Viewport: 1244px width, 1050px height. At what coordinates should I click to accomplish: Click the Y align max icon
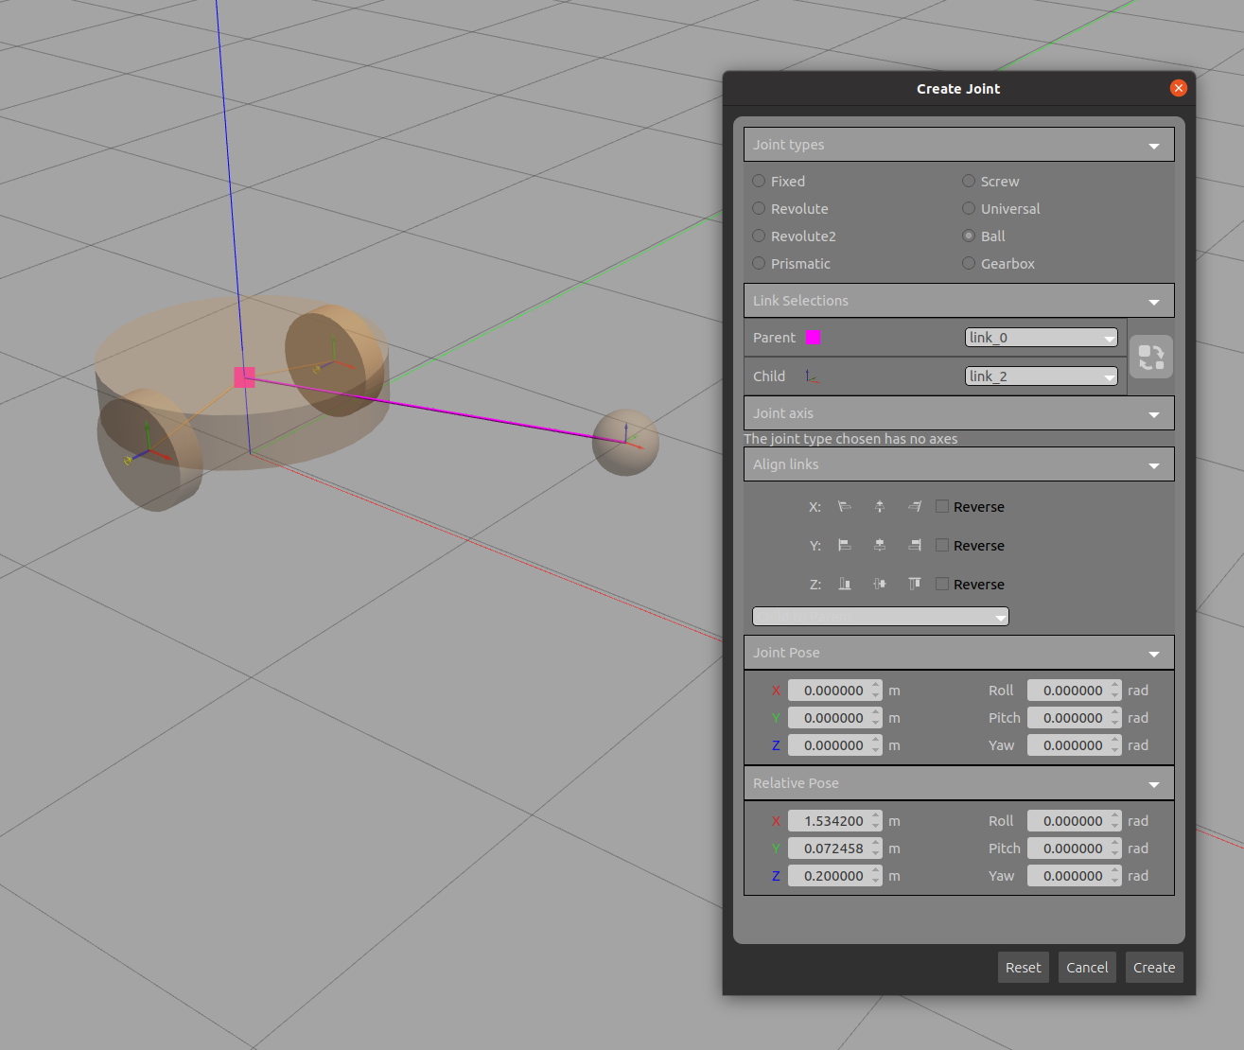pyautogui.click(x=915, y=546)
